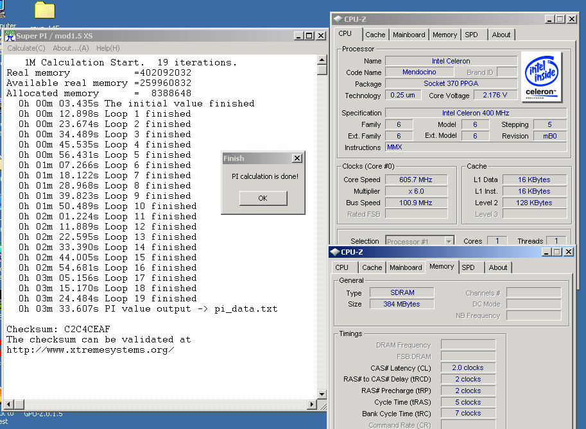Open the Help(H) menu
This screenshot has width=586, height=429.
click(x=108, y=48)
